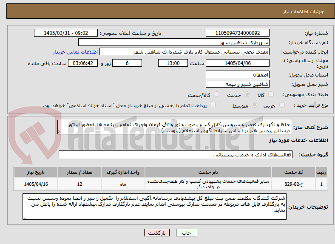Click the کد خدمت column header

[x=294, y=172]
